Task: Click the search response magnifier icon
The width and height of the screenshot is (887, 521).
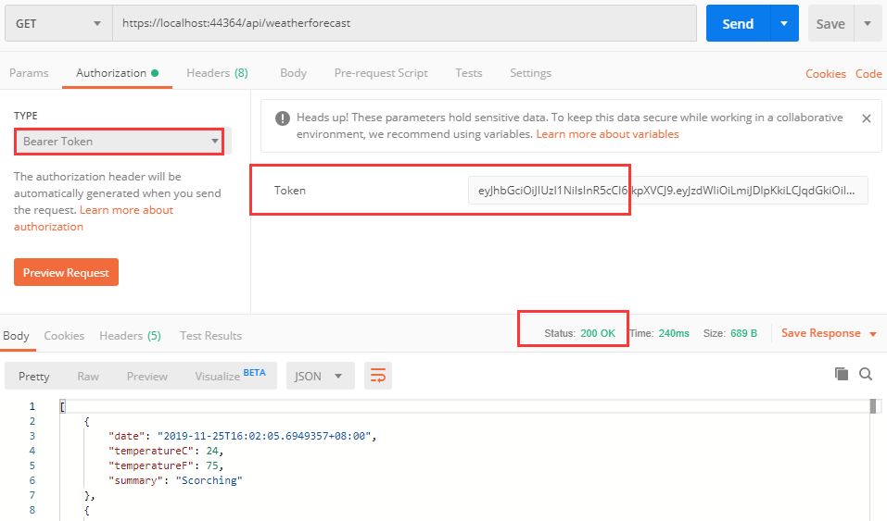Action: pos(866,374)
